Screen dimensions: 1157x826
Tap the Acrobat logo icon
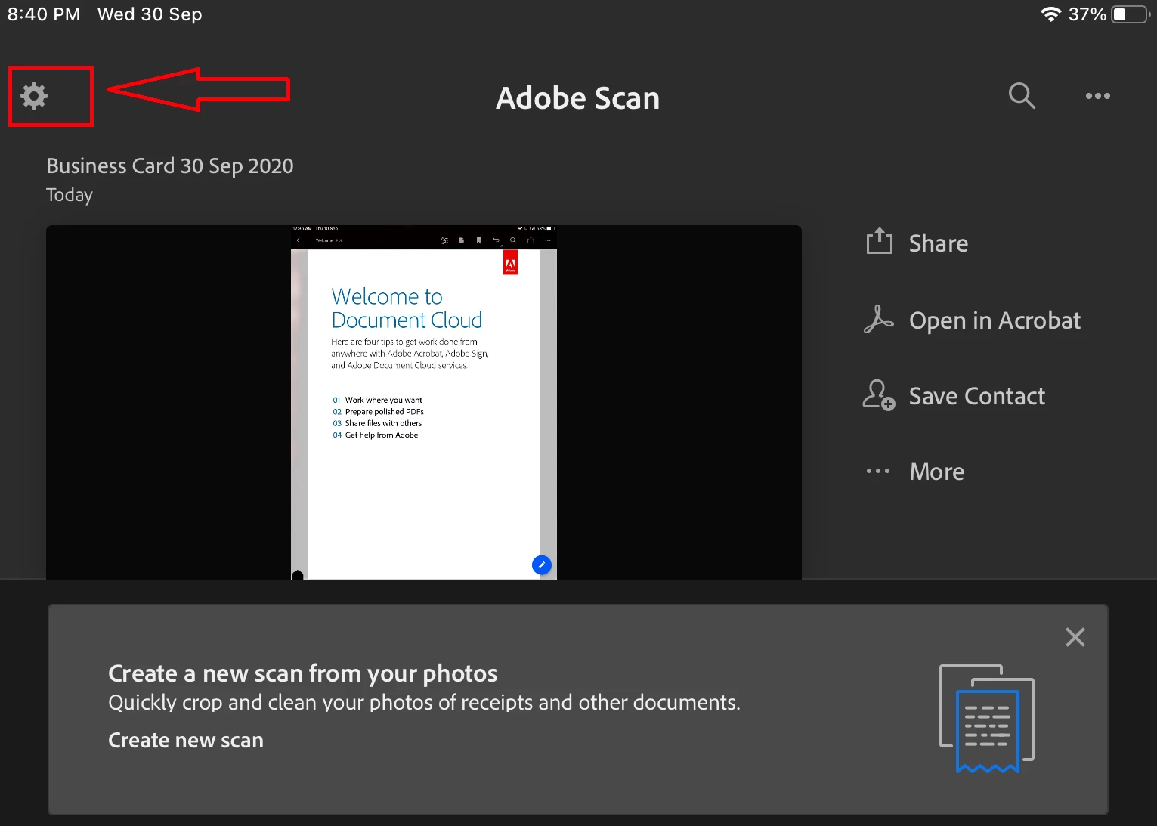point(878,319)
